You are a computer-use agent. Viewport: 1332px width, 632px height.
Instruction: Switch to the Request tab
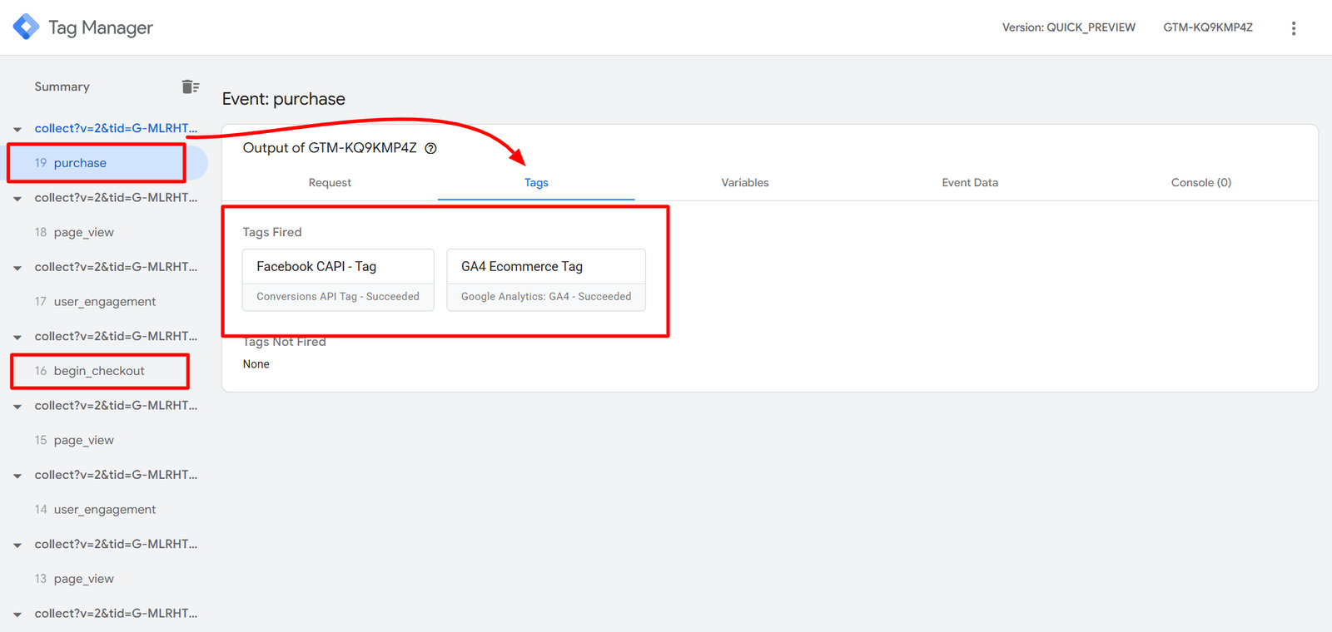(330, 183)
